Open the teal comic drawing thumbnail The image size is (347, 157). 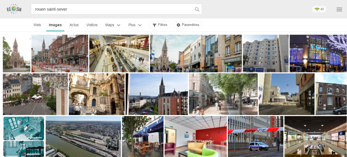click(x=24, y=137)
